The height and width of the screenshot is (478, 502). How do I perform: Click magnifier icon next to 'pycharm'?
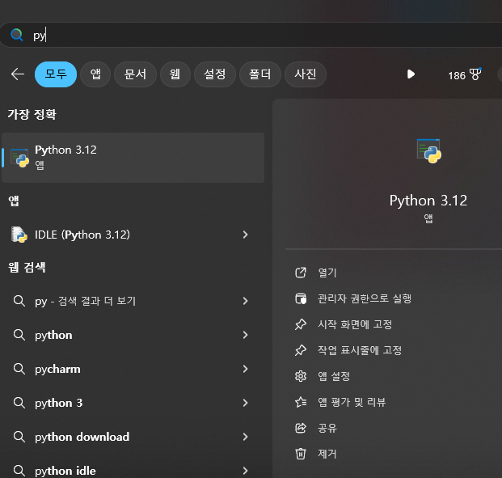[x=19, y=369]
